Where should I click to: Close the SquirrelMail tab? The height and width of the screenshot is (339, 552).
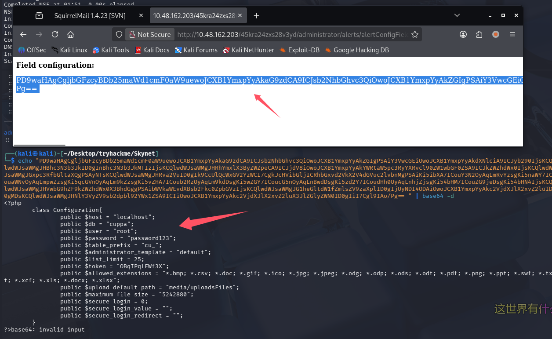[x=141, y=15]
